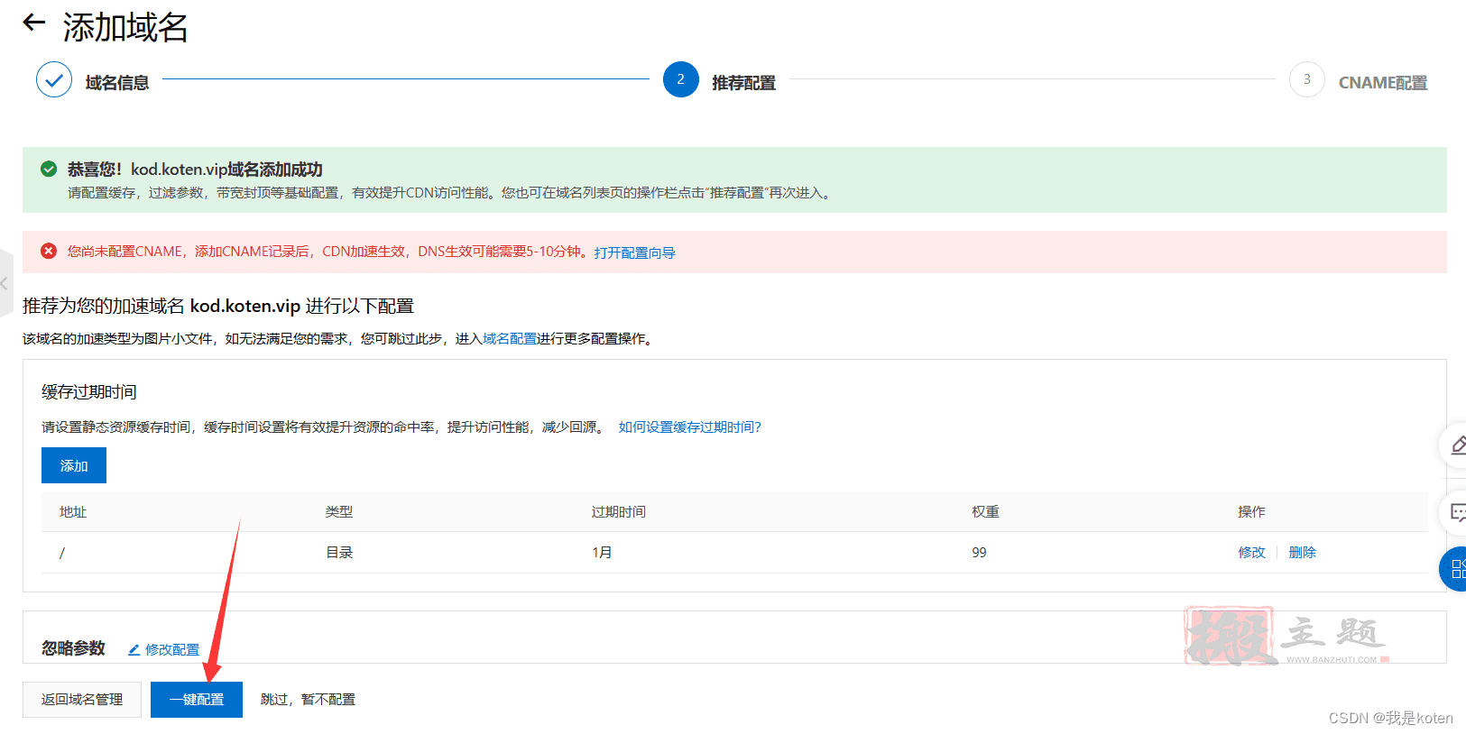Open the 打开配置向导 link
Image resolution: width=1466 pixels, height=734 pixels.
click(635, 252)
